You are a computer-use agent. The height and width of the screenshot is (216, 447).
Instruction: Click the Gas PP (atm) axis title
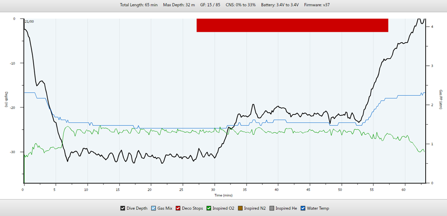click(440, 100)
